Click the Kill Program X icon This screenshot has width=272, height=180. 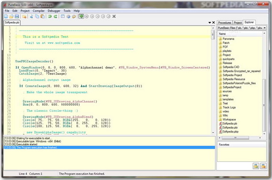coord(114,17)
